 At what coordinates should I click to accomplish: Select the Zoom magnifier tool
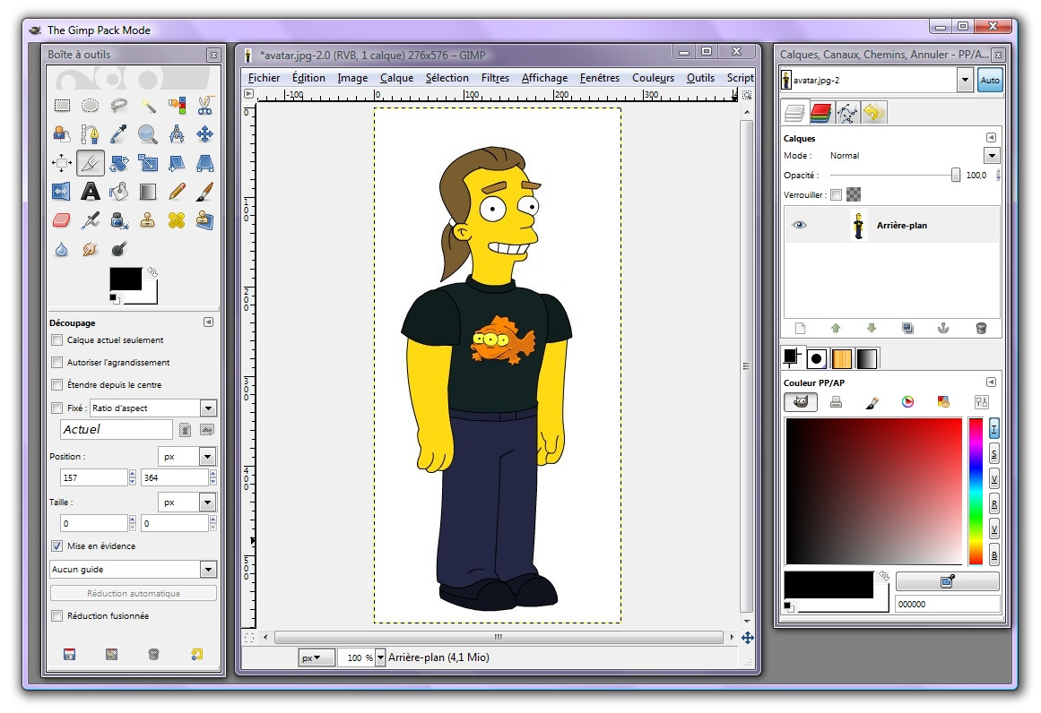(148, 134)
